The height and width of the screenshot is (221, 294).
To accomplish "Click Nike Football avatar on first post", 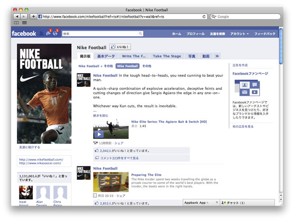I will 83,80.
